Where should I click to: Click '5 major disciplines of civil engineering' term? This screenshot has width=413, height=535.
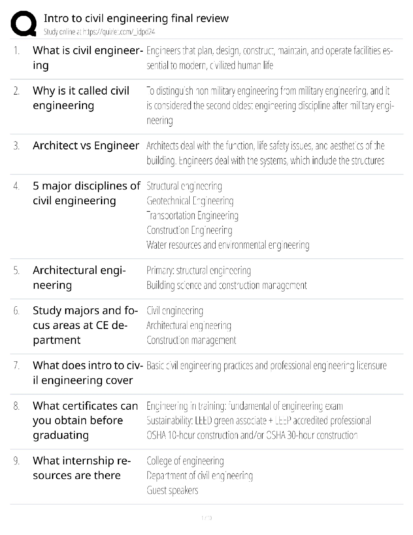tap(86, 193)
